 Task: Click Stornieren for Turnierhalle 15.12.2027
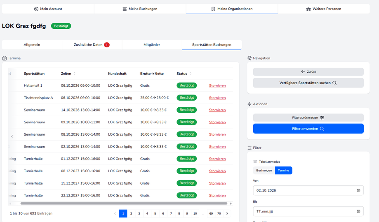coord(217,183)
